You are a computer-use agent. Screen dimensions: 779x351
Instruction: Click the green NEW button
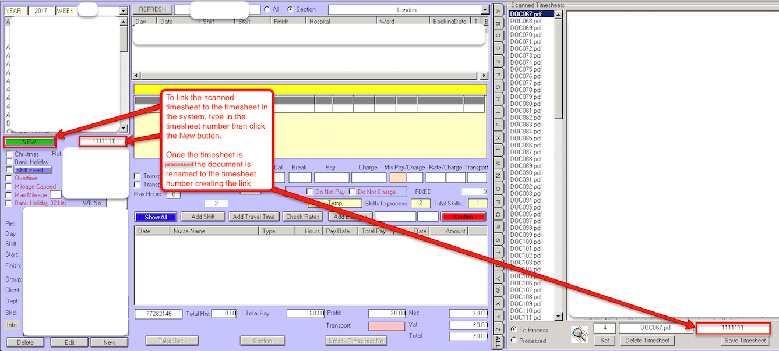[29, 141]
